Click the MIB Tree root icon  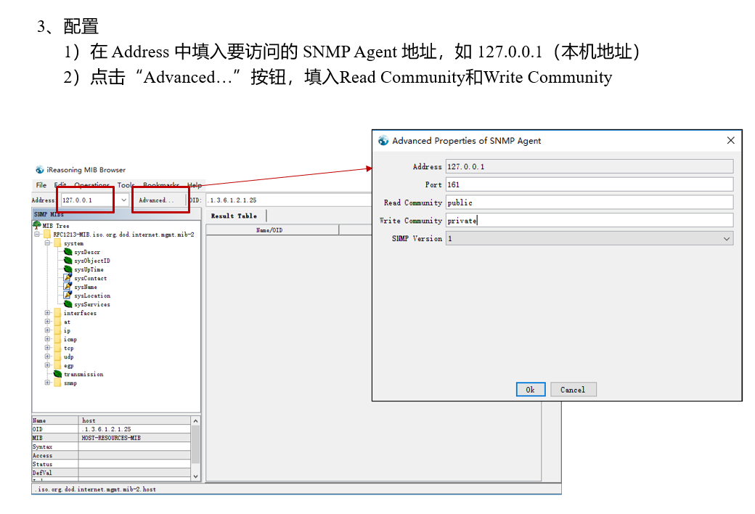pos(36,225)
